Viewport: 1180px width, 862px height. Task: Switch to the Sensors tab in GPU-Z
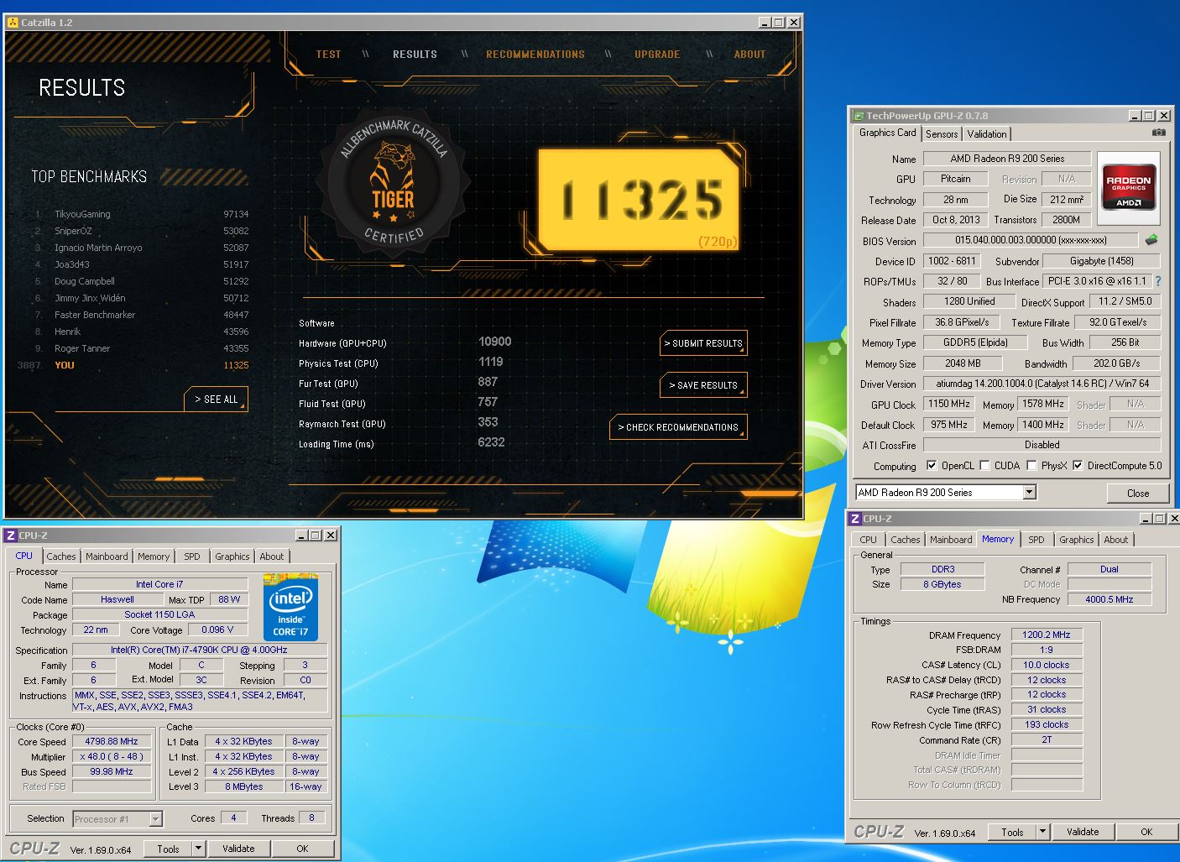click(x=942, y=134)
